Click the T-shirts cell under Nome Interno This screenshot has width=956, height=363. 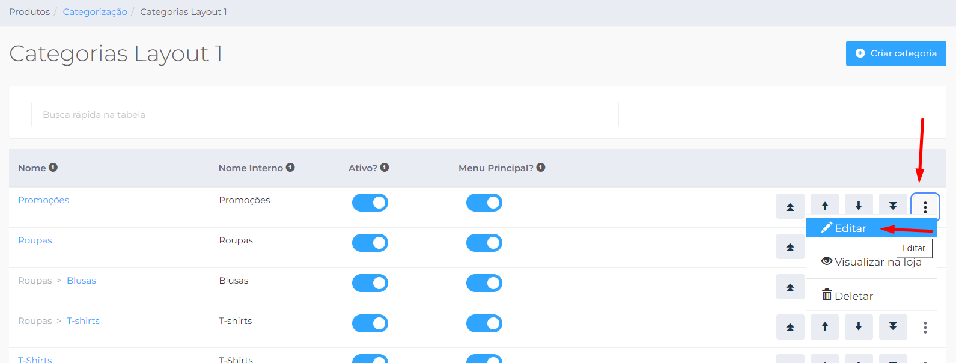point(236,321)
